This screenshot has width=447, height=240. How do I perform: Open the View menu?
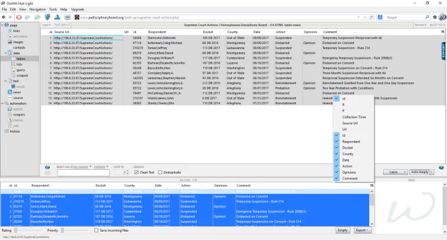22,10
